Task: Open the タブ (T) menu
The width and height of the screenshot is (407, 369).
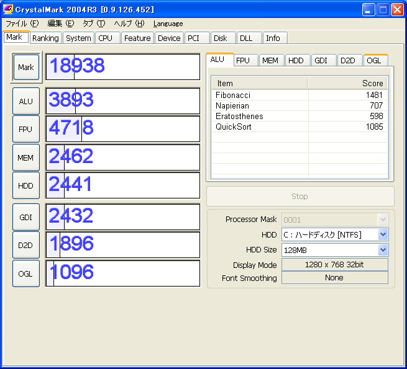Action: click(94, 24)
